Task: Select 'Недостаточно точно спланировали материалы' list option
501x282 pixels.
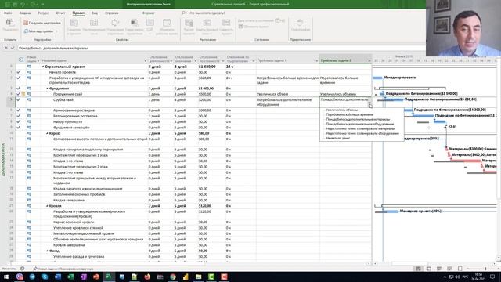Action: pos(360,128)
